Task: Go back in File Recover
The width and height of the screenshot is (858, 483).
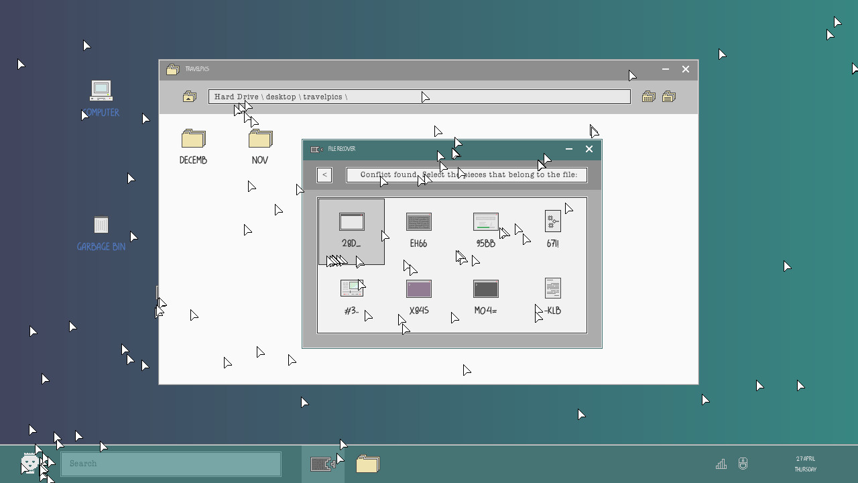Action: [x=324, y=175]
